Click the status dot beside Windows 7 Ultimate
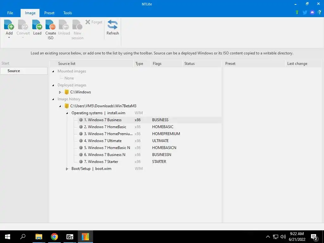Viewport: 324px width, 243px height. (81, 141)
